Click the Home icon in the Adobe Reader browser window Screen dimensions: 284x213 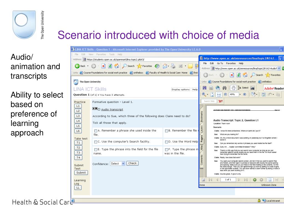[x=245, y=75]
